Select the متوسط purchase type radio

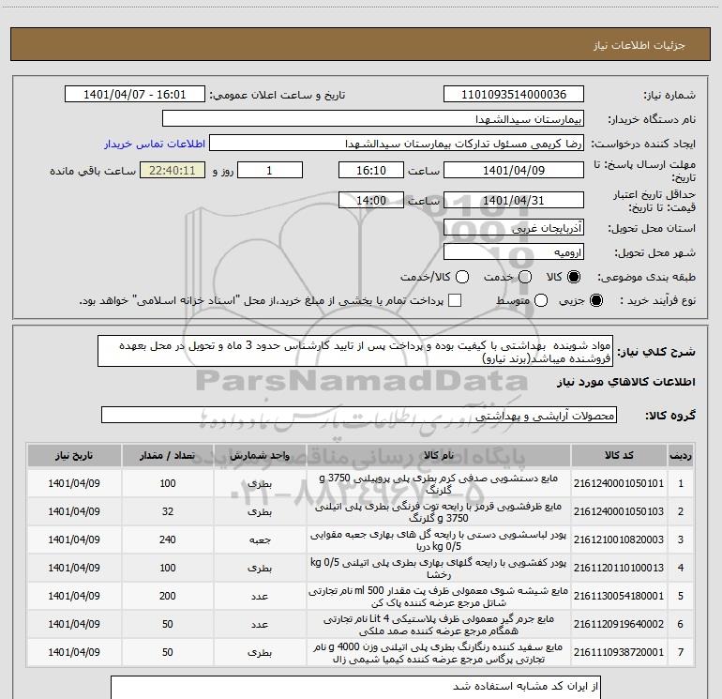[x=541, y=300]
